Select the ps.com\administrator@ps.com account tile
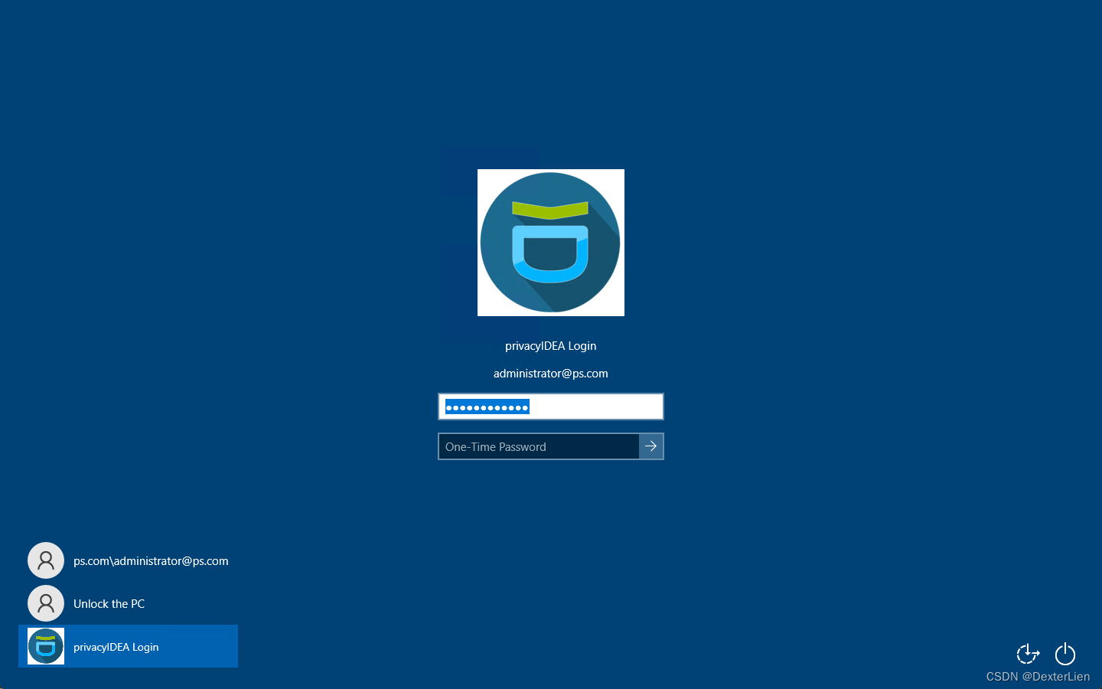 click(x=128, y=560)
